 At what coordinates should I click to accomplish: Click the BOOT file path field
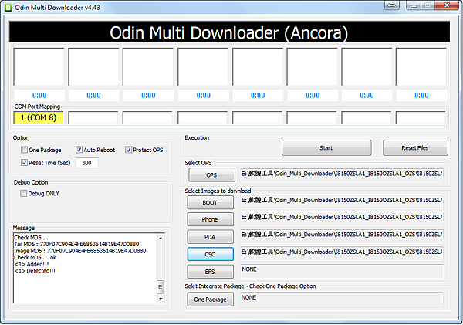click(x=342, y=202)
